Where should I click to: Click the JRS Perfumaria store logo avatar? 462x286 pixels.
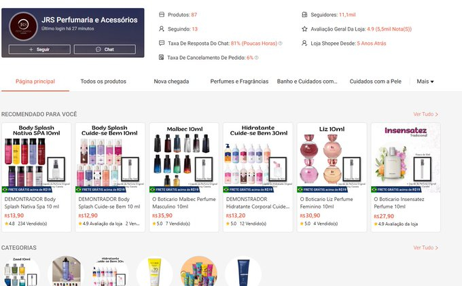tap(23, 26)
